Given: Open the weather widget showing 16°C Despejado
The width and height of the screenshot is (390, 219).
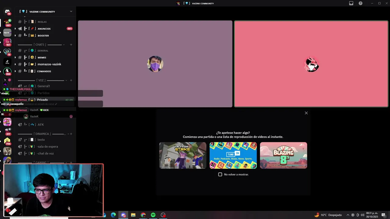Looking at the screenshot, I should tap(328, 215).
